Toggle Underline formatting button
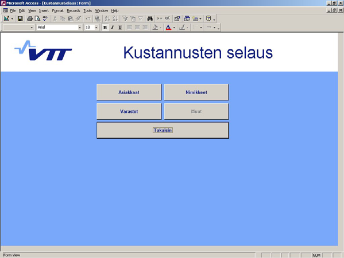The width and height of the screenshot is (344, 258). [120, 28]
